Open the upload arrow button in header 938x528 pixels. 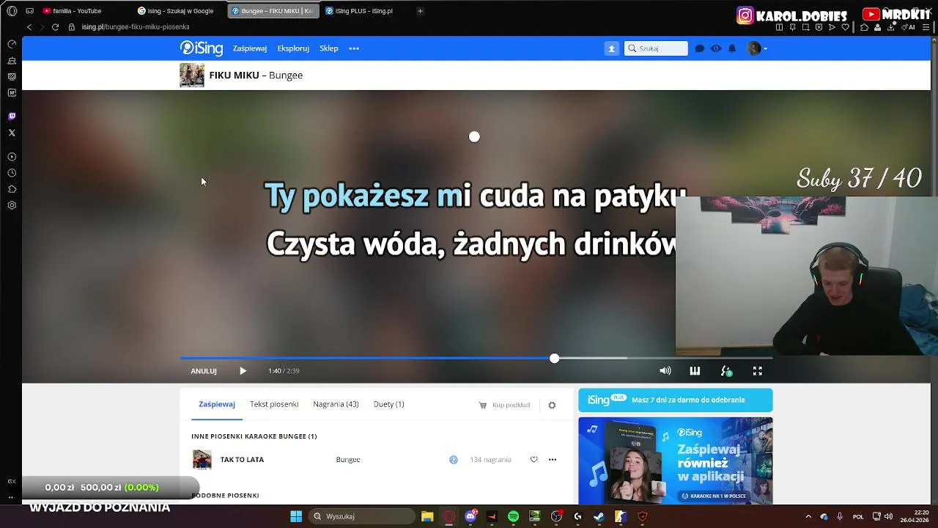pyautogui.click(x=612, y=48)
